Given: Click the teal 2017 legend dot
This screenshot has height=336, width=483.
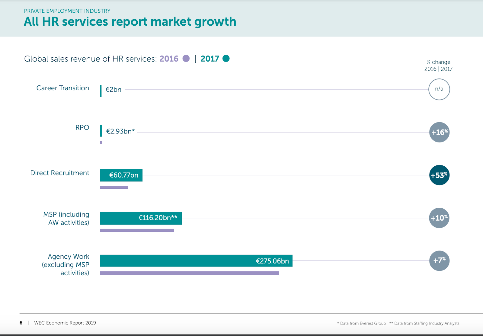Looking at the screenshot, I should click(x=226, y=59).
